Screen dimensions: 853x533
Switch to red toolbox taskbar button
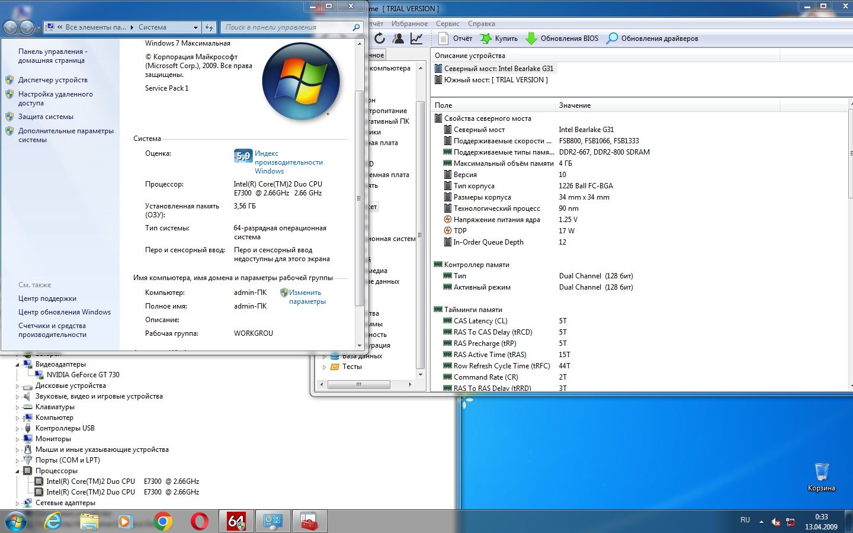point(309,522)
